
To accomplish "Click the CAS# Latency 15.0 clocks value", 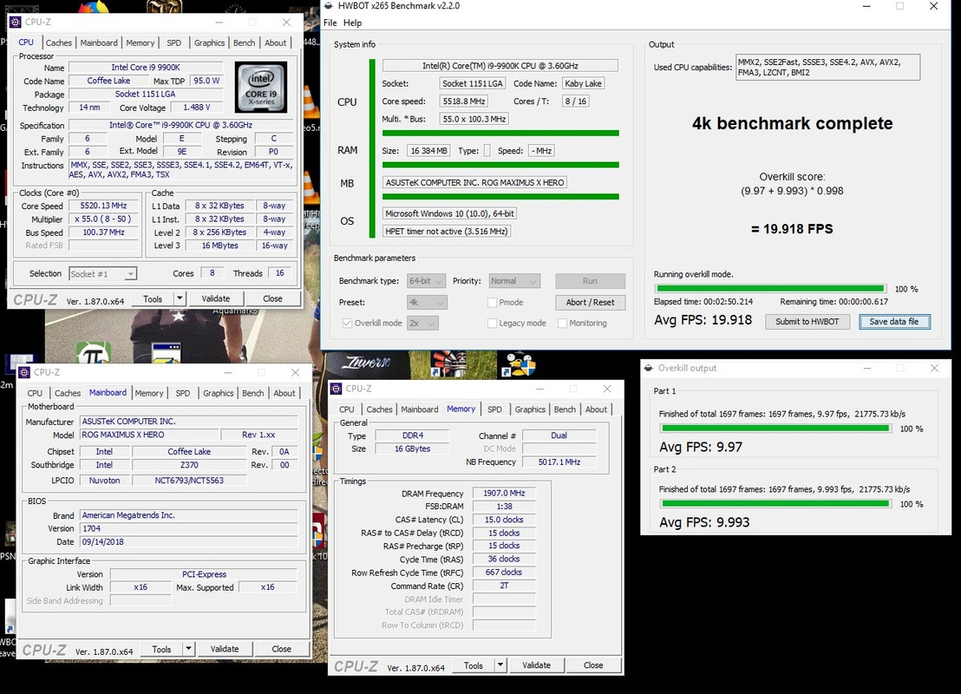I will [504, 520].
